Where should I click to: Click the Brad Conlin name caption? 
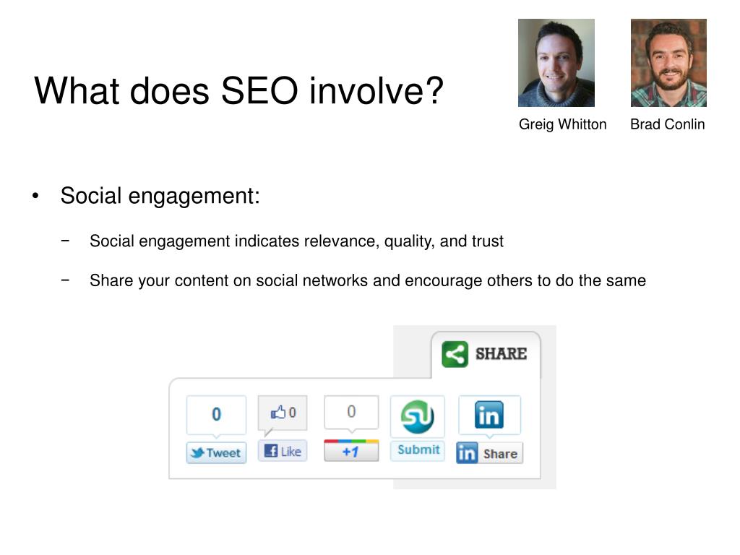pyautogui.click(x=667, y=124)
